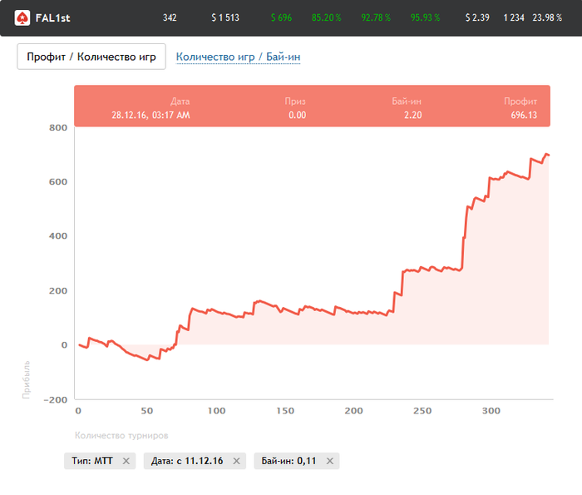Click the Тип: МТТ filter tag
Screen dimensions: 582x495
[92, 461]
